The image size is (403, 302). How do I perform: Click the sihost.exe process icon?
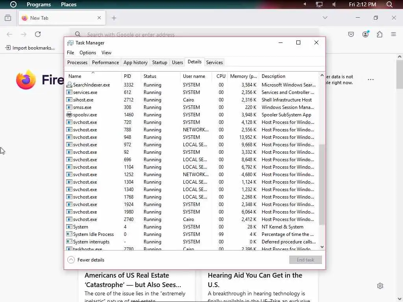[x=69, y=99]
